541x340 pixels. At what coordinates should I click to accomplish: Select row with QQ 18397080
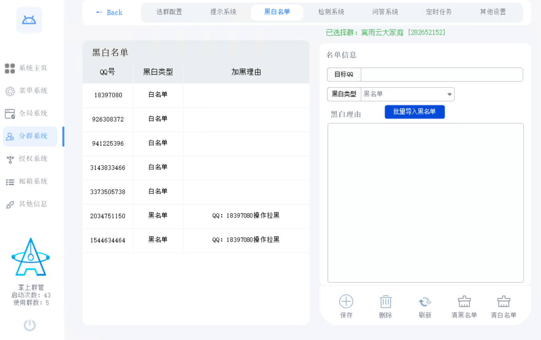(196, 95)
